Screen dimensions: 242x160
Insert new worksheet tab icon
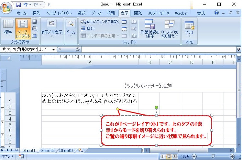point(81,150)
